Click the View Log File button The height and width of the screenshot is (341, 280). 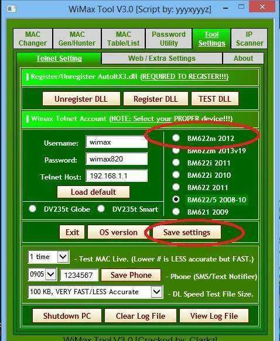point(214,316)
